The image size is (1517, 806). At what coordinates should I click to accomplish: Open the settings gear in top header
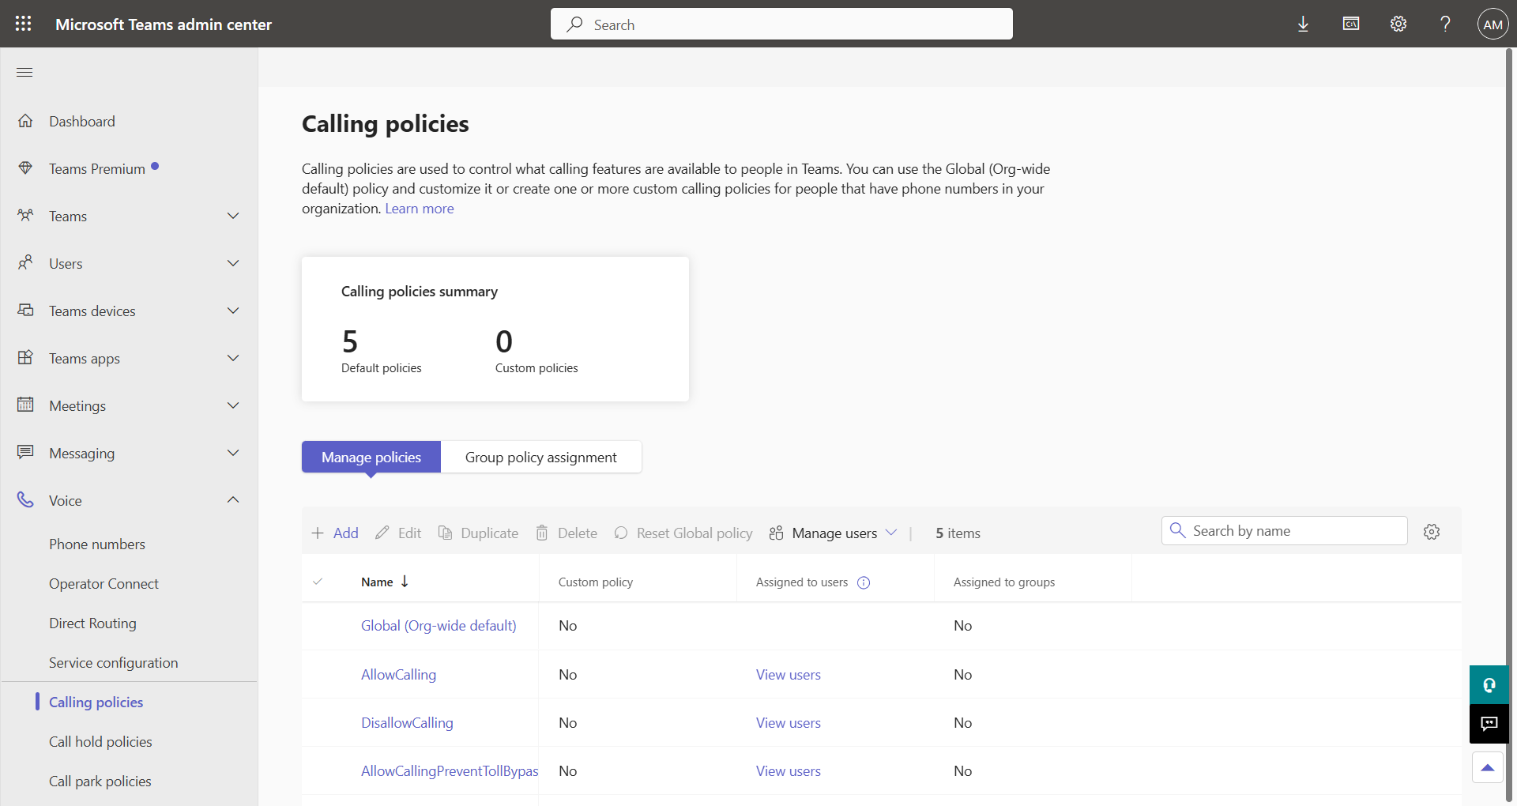coord(1398,24)
